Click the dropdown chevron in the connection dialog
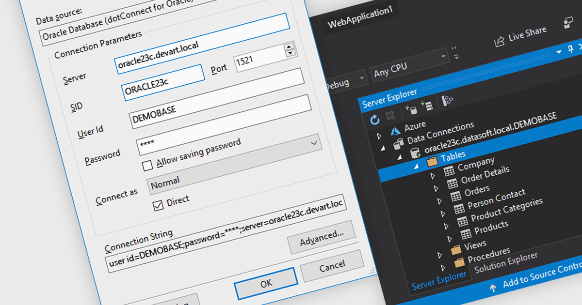Image resolution: width=582 pixels, height=305 pixels. [313, 143]
